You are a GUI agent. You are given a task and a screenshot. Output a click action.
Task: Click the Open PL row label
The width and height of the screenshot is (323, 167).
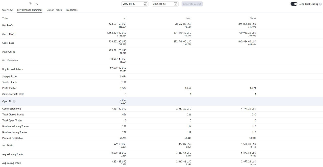coord(7,101)
